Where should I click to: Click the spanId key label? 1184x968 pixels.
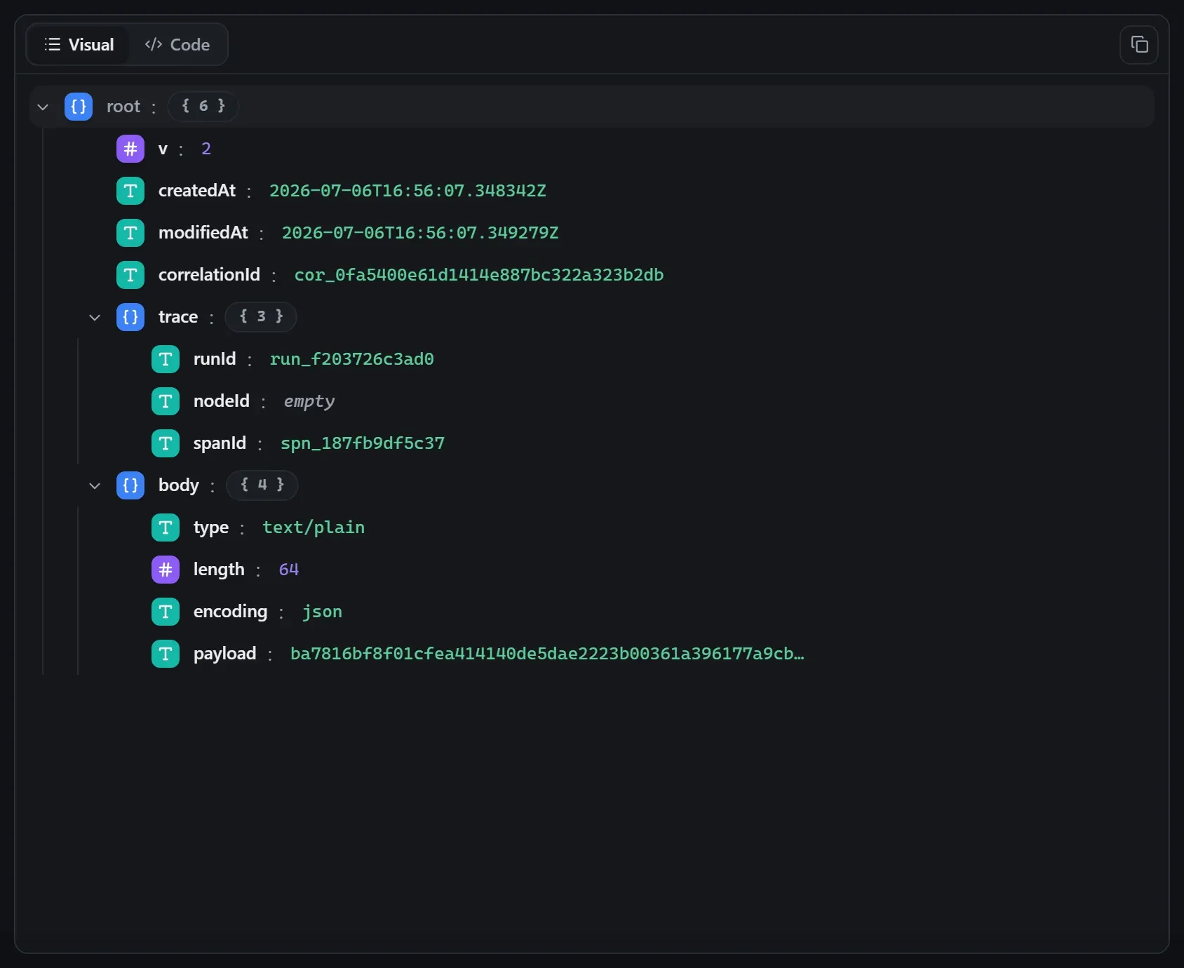click(220, 443)
